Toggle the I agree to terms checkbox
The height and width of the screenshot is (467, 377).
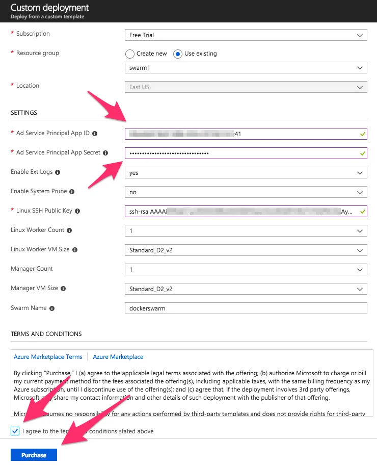point(15,431)
